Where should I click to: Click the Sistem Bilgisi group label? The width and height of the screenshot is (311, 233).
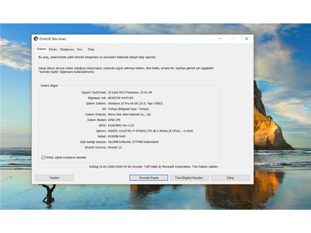49,85
